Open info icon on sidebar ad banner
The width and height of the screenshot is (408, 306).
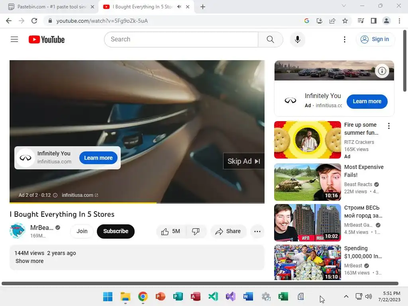pyautogui.click(x=382, y=71)
